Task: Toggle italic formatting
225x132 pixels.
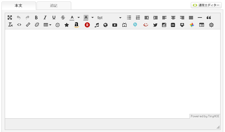Action: [x=45, y=18]
